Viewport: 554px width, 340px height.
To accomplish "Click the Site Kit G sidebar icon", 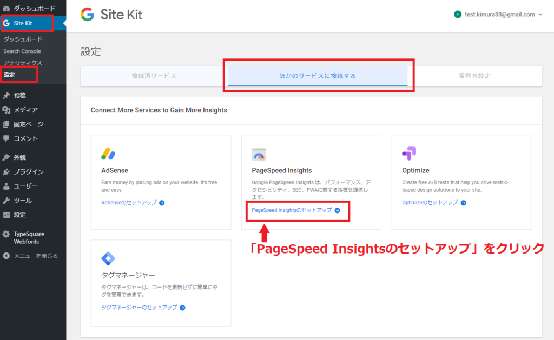I will point(6,23).
